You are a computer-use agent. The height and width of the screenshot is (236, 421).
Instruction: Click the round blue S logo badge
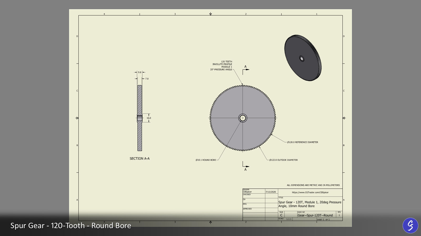click(410, 225)
